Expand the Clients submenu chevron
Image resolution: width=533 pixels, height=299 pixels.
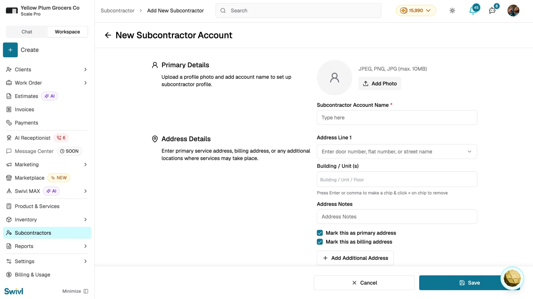tap(86, 70)
